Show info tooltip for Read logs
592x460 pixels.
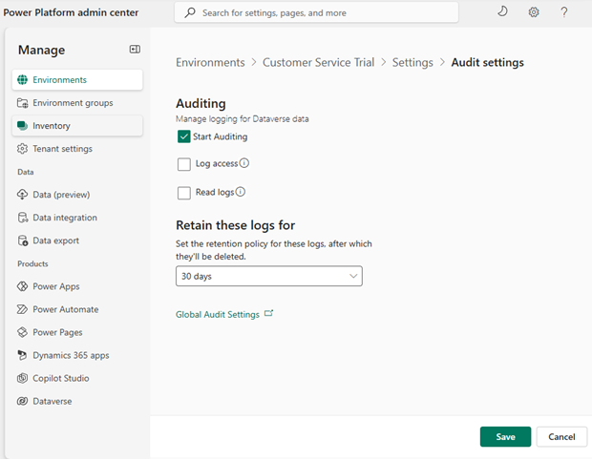pos(241,192)
